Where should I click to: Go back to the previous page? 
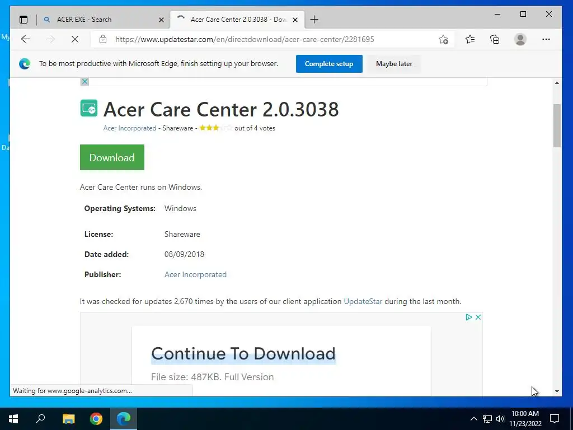click(26, 39)
